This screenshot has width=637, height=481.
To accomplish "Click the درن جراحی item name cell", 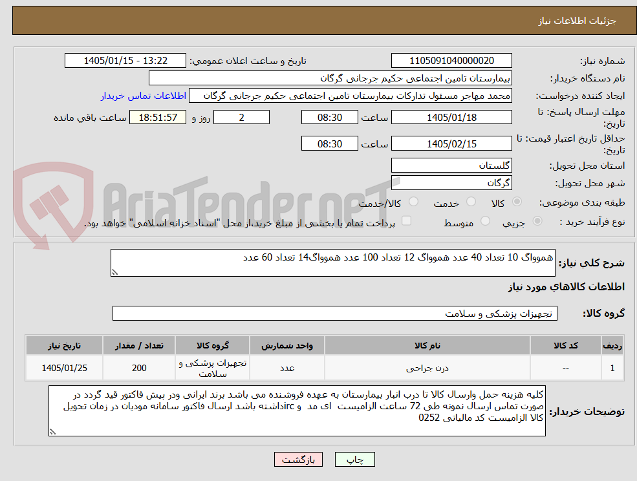I will point(427,368).
